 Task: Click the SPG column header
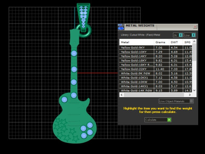click(x=187, y=42)
